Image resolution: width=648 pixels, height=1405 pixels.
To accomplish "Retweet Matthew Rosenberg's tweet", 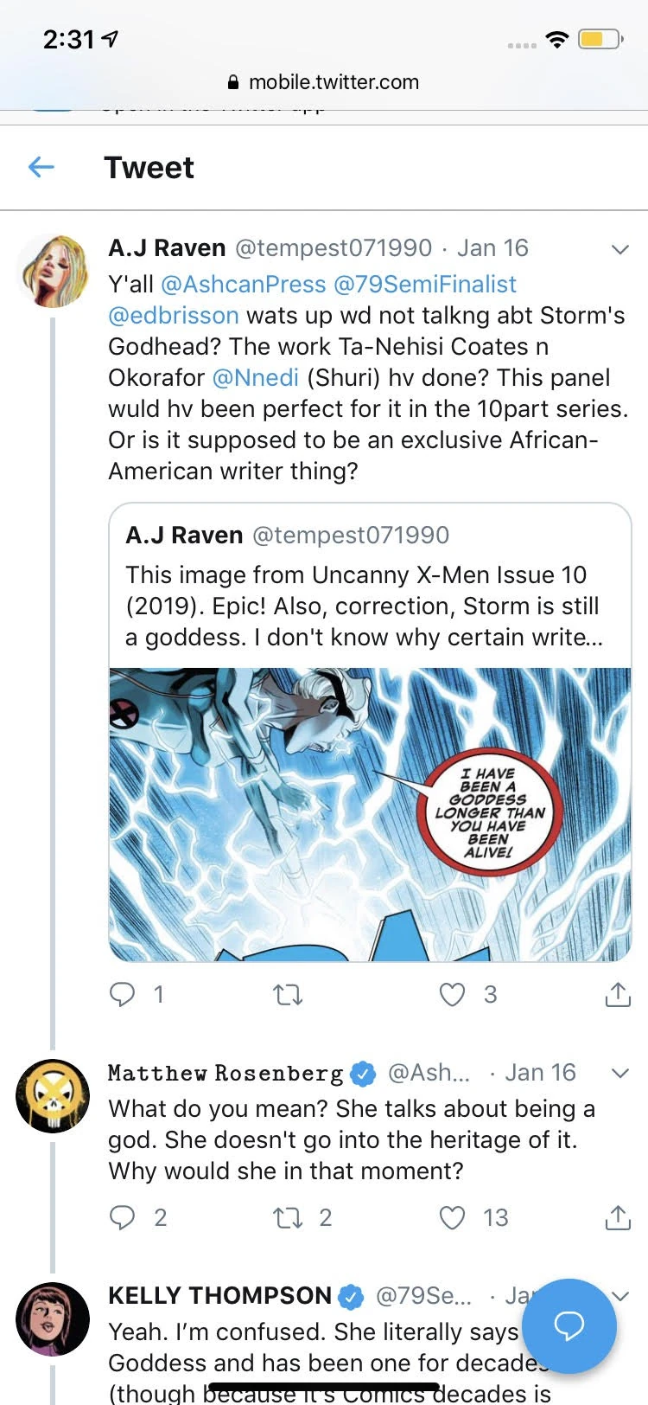I will (x=288, y=1218).
